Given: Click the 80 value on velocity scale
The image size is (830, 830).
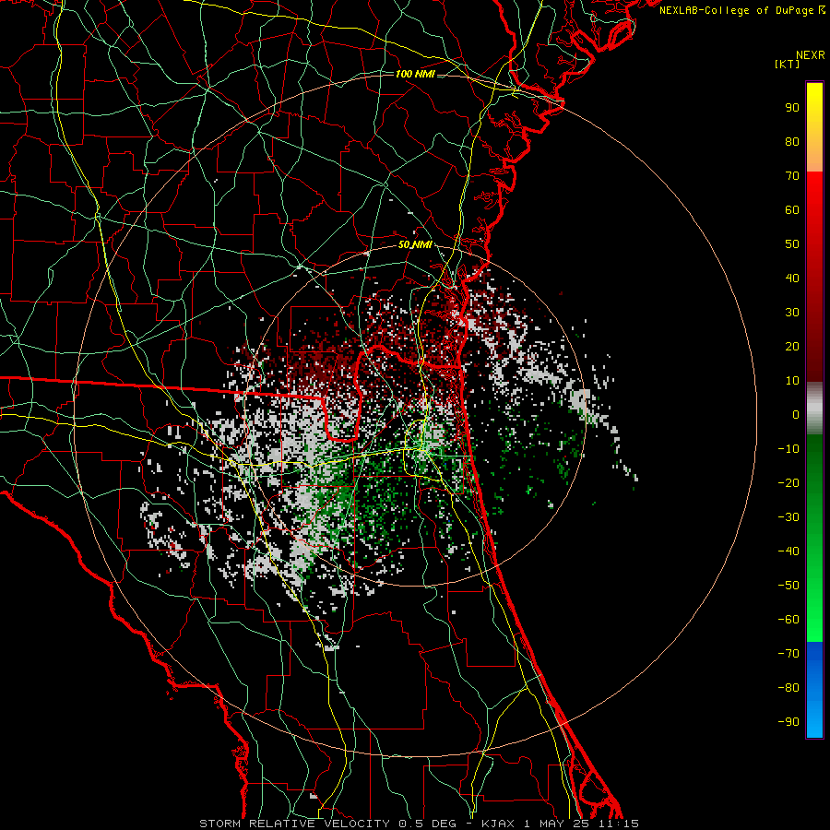Looking at the screenshot, I should [792, 142].
